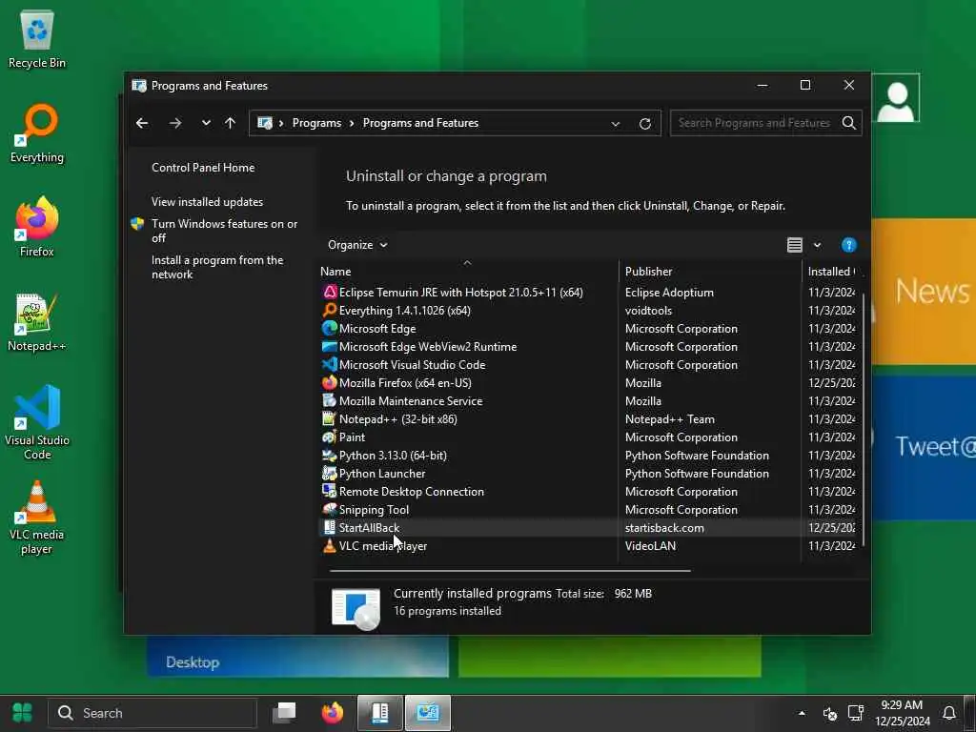Go back using the back arrow
The width and height of the screenshot is (976, 732).
(x=142, y=123)
